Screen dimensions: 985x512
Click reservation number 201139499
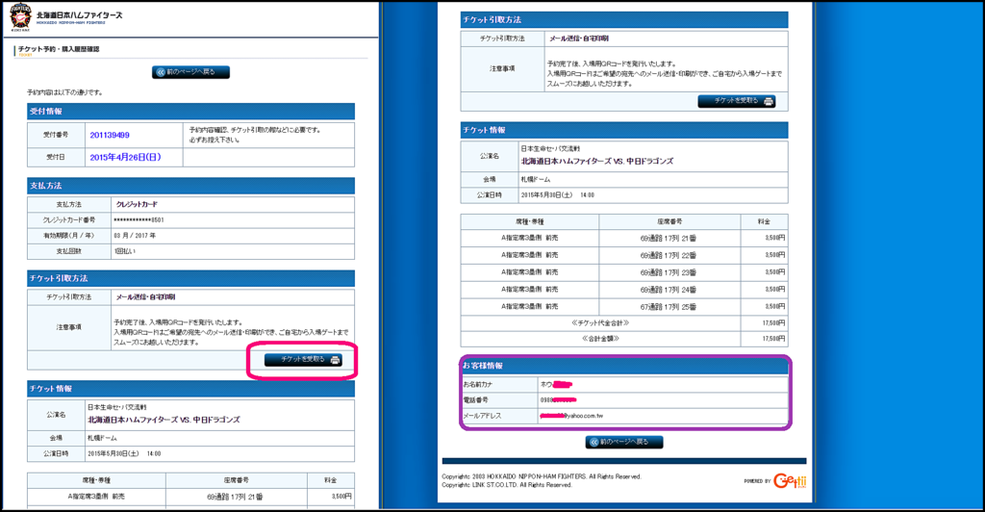(109, 135)
